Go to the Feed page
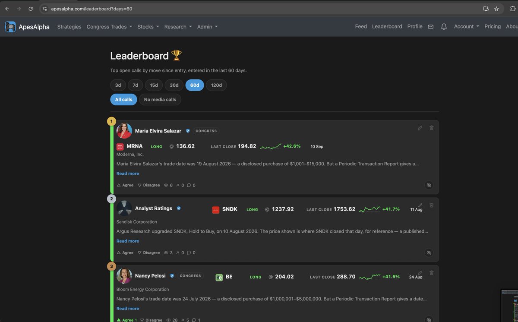The image size is (518, 322). (x=361, y=27)
